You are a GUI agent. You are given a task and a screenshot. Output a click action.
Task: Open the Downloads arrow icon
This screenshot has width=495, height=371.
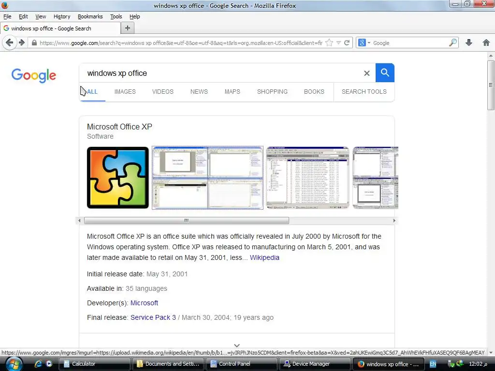(469, 43)
